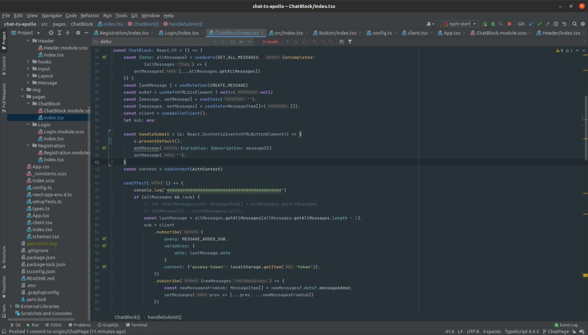Toggle Match Case (Cc) in find bar
This screenshot has width=588, height=335.
point(233,42)
